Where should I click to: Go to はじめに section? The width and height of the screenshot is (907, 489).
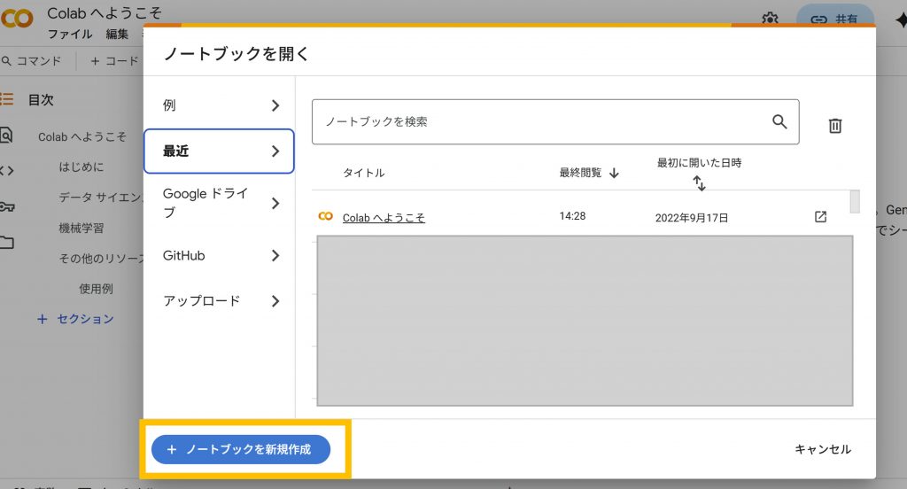click(x=81, y=167)
